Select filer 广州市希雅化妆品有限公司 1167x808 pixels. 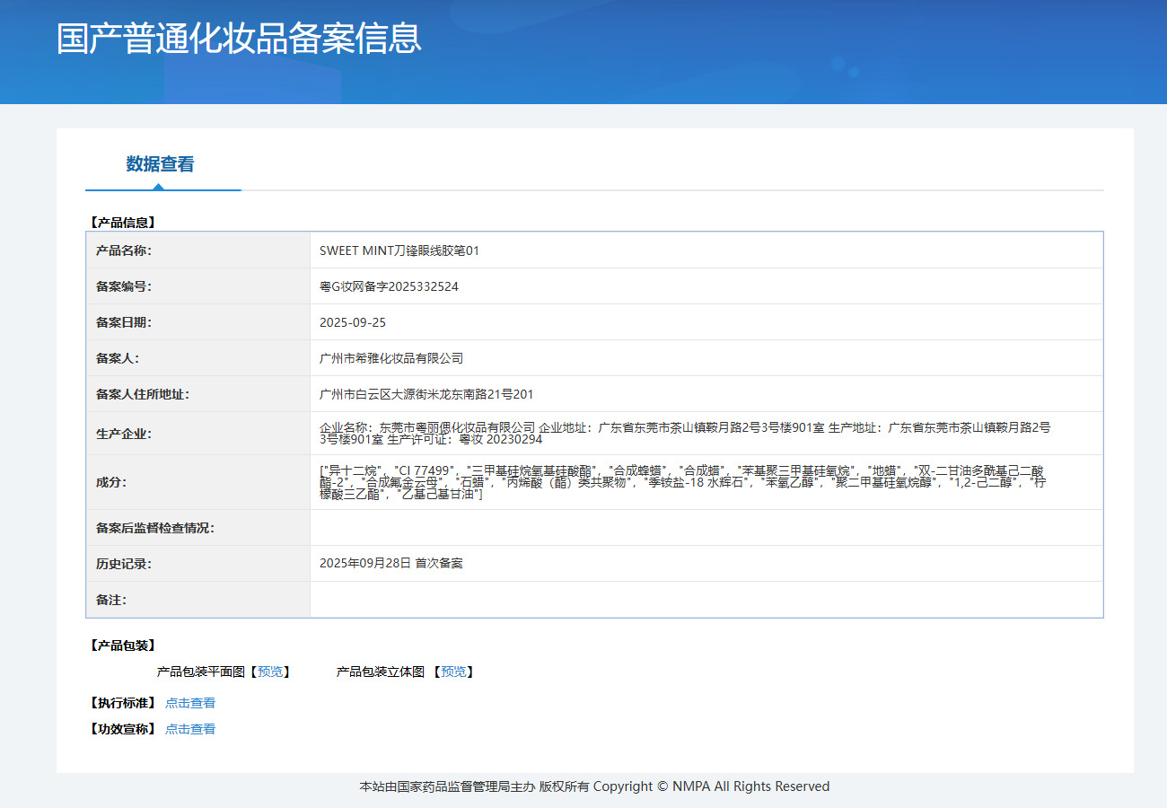(x=391, y=358)
